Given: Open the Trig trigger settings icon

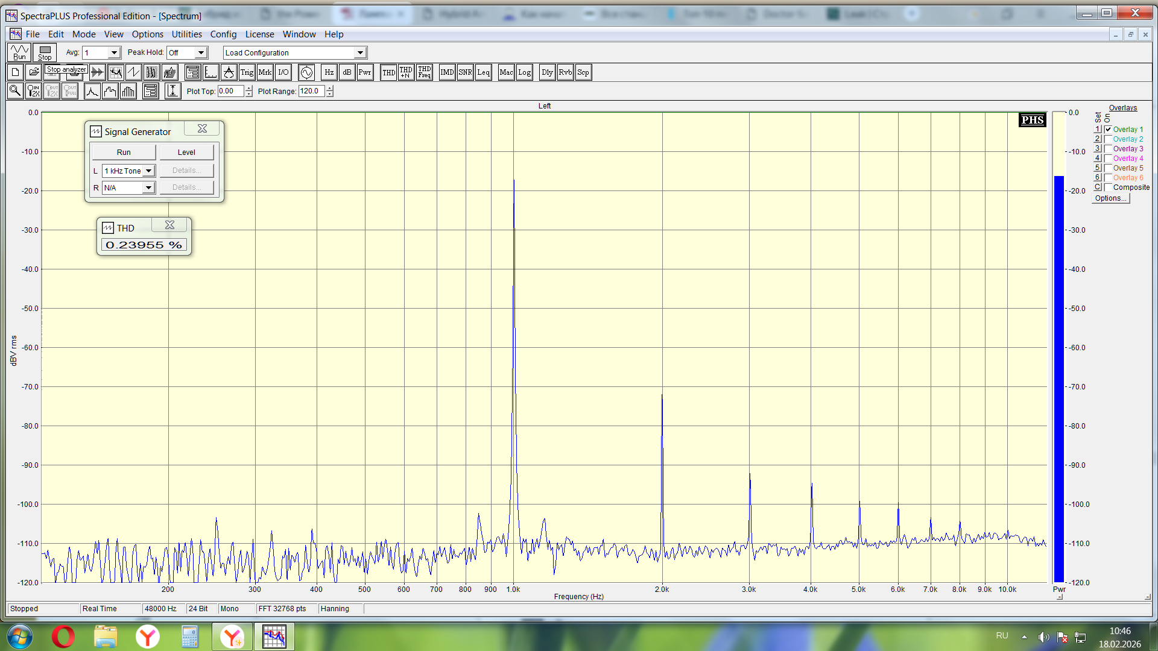Looking at the screenshot, I should [247, 72].
